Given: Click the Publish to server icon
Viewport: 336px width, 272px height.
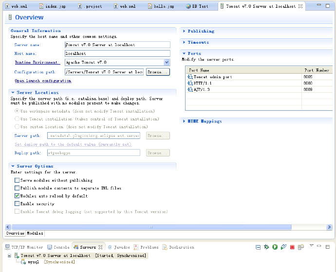Looking at the screenshot, I should click(x=301, y=247).
